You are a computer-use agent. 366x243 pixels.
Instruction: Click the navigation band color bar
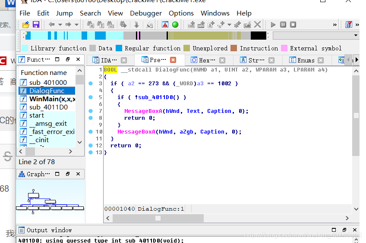pos(145,36)
